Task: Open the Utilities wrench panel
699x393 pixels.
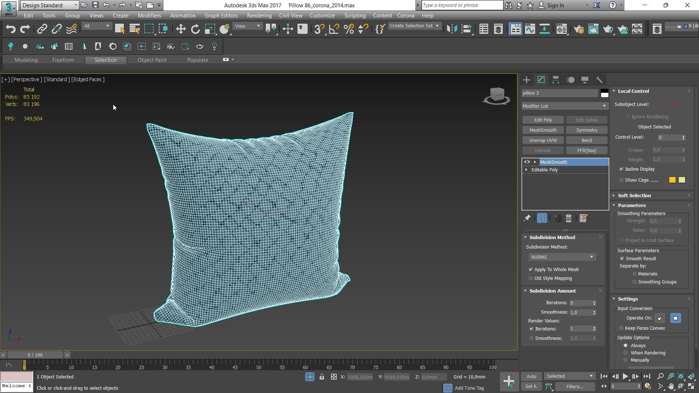Action: tap(599, 80)
